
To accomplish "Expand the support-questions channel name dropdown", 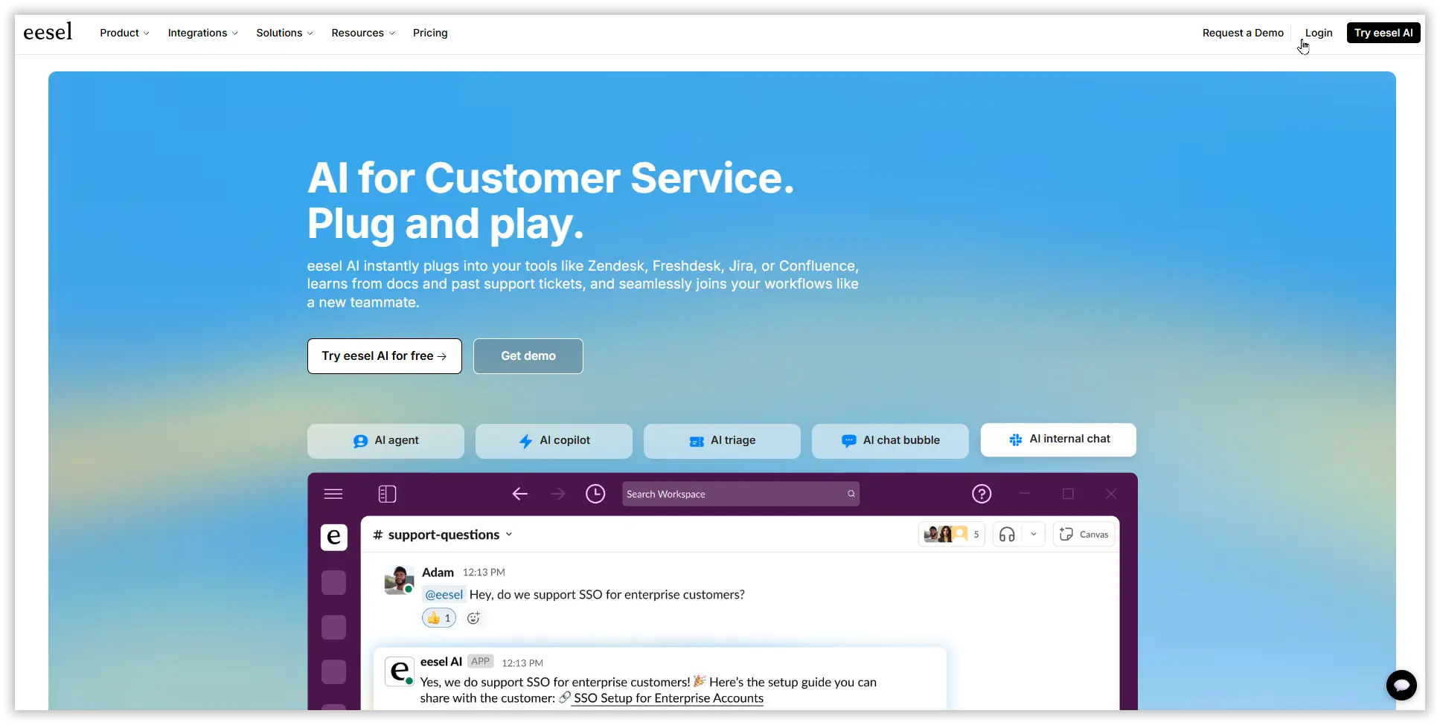I will (x=509, y=534).
